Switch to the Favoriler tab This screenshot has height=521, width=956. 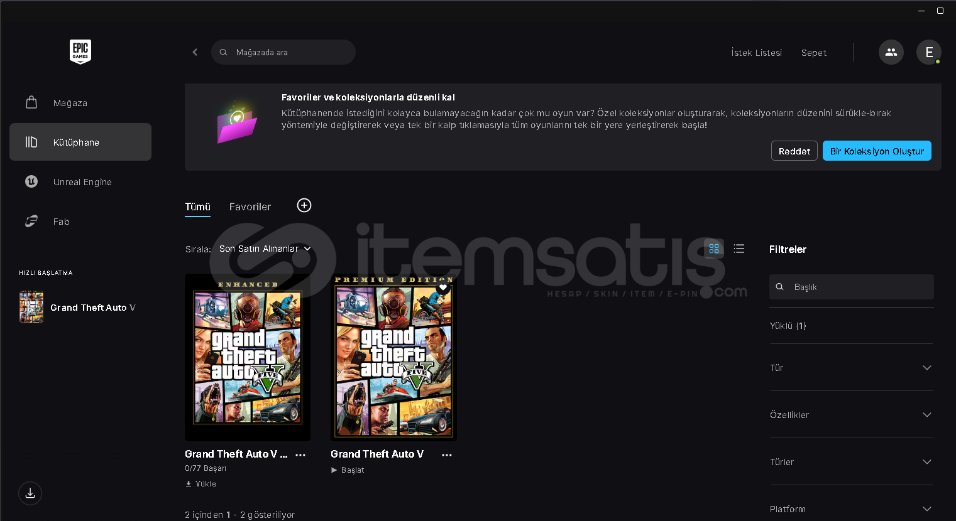click(250, 207)
